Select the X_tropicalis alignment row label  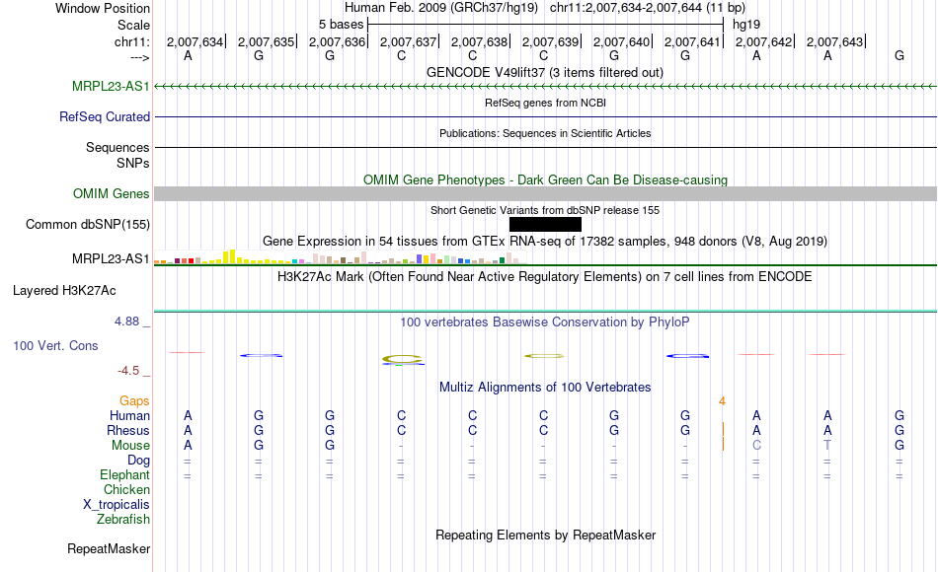point(117,505)
